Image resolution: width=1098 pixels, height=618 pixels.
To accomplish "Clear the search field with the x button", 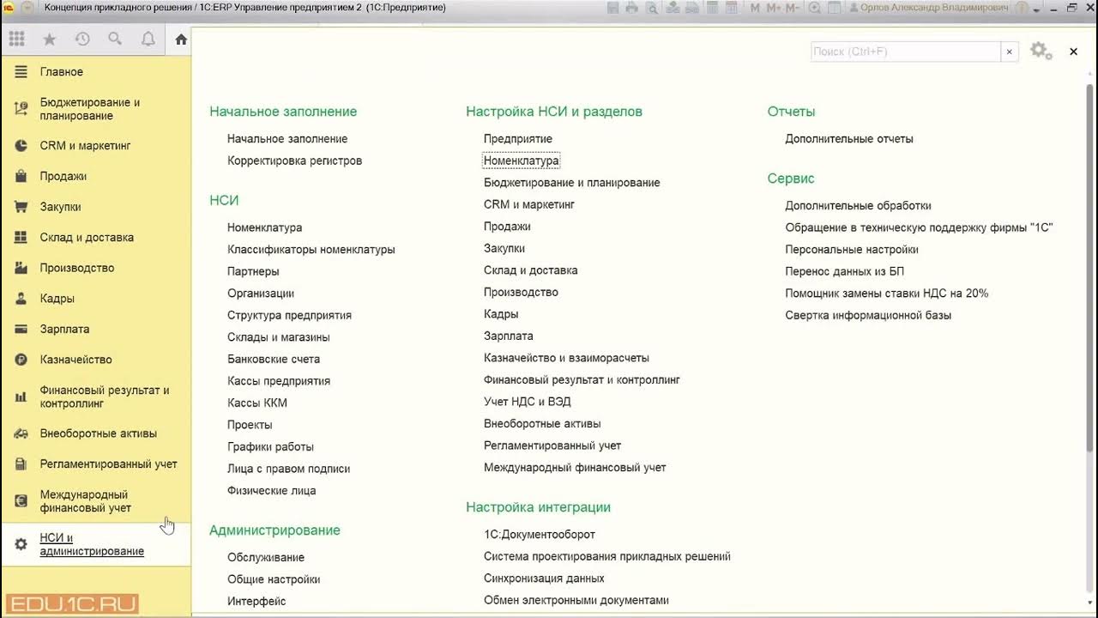I will (x=1010, y=51).
